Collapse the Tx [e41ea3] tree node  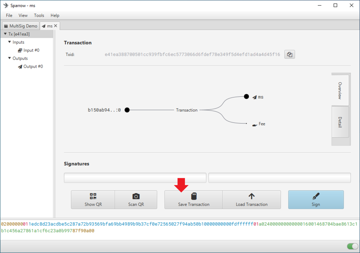(x=5, y=34)
